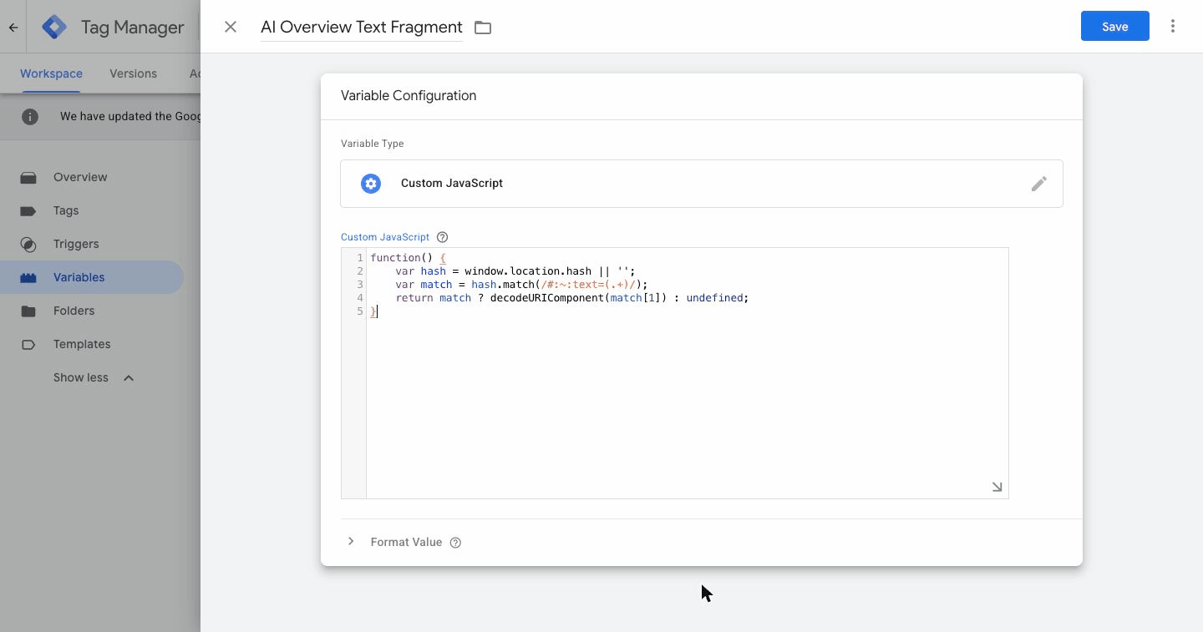Click the return decodeURIComponent line
Image resolution: width=1203 pixels, height=632 pixels.
572,298
